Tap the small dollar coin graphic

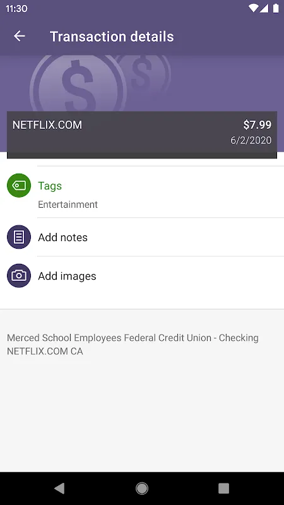pyautogui.click(x=146, y=73)
